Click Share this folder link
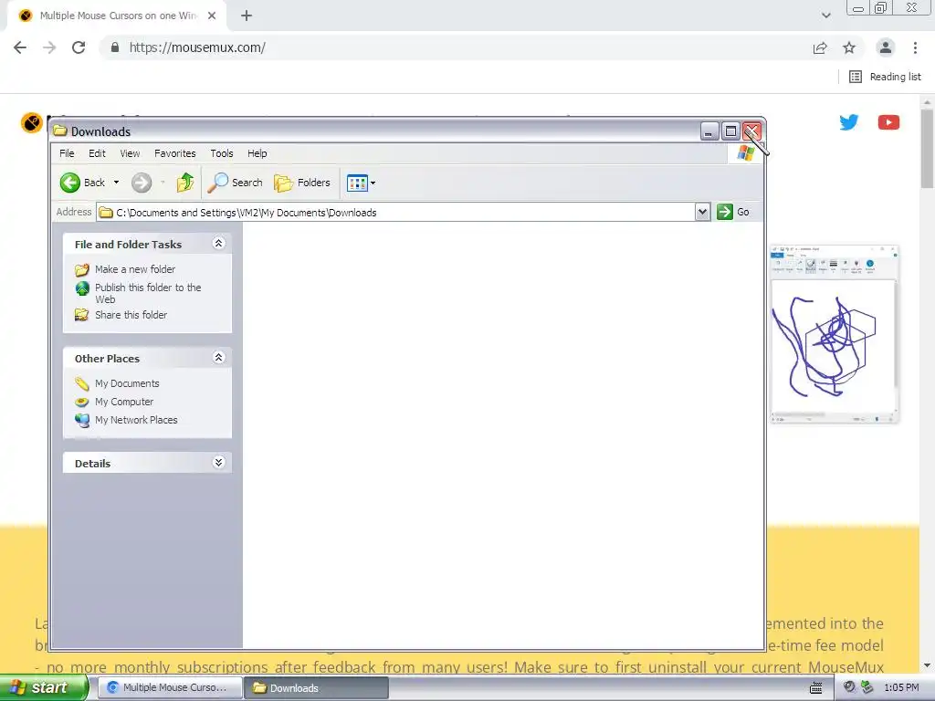Image resolution: width=935 pixels, height=701 pixels. pos(131,315)
